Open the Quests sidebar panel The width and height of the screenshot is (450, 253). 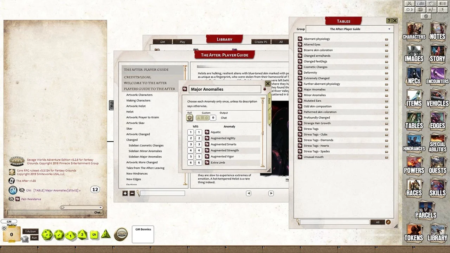[x=437, y=166]
